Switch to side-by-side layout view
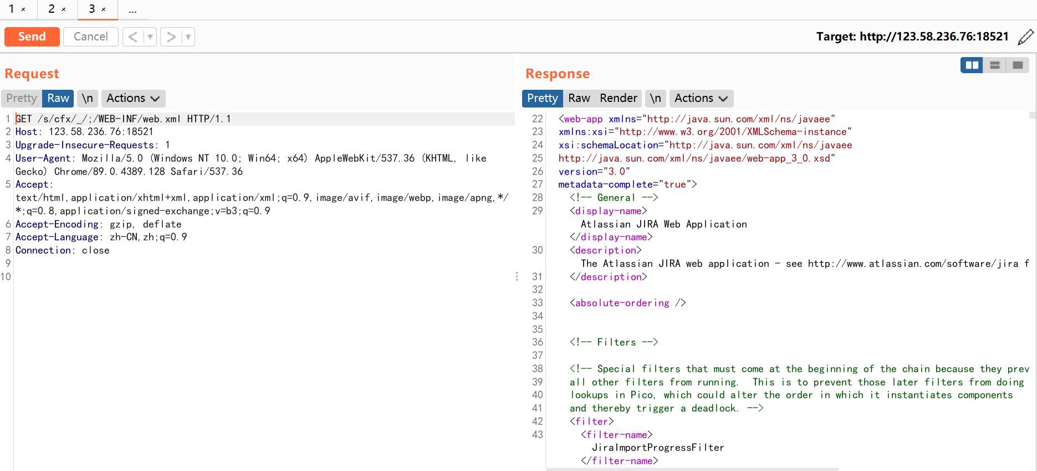Screen dimensions: 1037x471 coord(972,65)
